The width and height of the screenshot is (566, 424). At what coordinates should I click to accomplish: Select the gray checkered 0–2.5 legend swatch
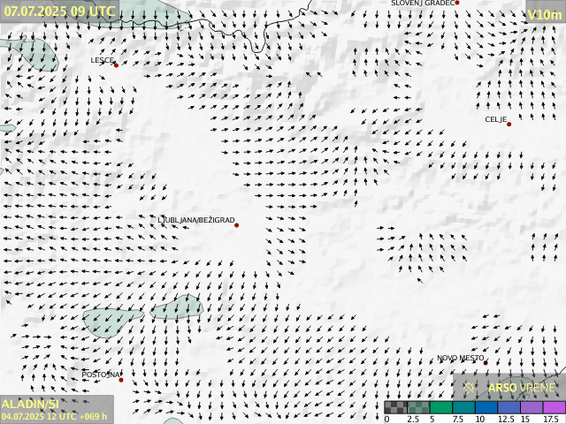[395, 407]
